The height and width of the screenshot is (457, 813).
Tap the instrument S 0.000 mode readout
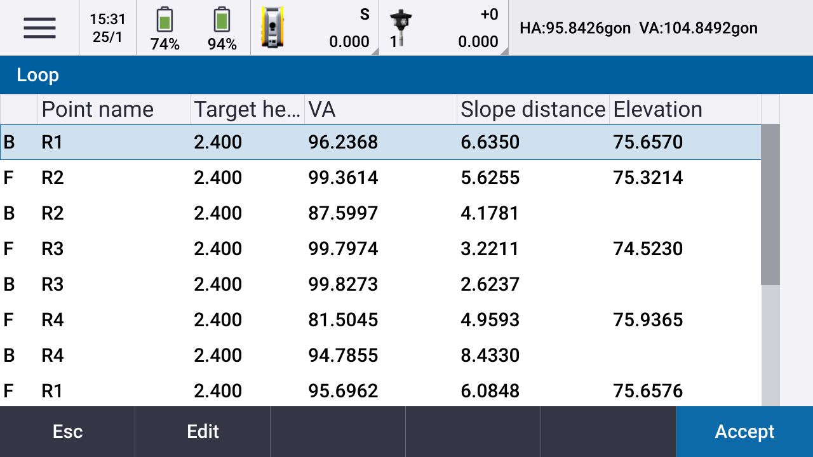coord(349,28)
